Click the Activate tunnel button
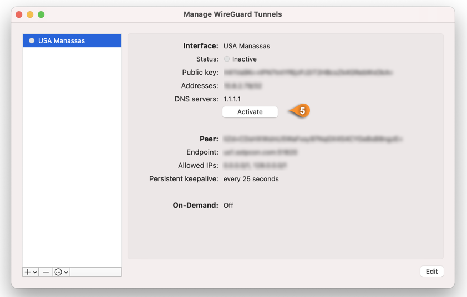The width and height of the screenshot is (467, 297). coord(250,112)
